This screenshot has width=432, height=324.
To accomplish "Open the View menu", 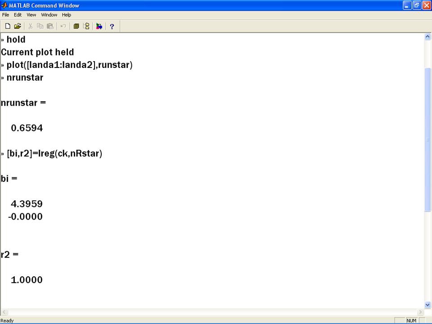I will point(31,15).
